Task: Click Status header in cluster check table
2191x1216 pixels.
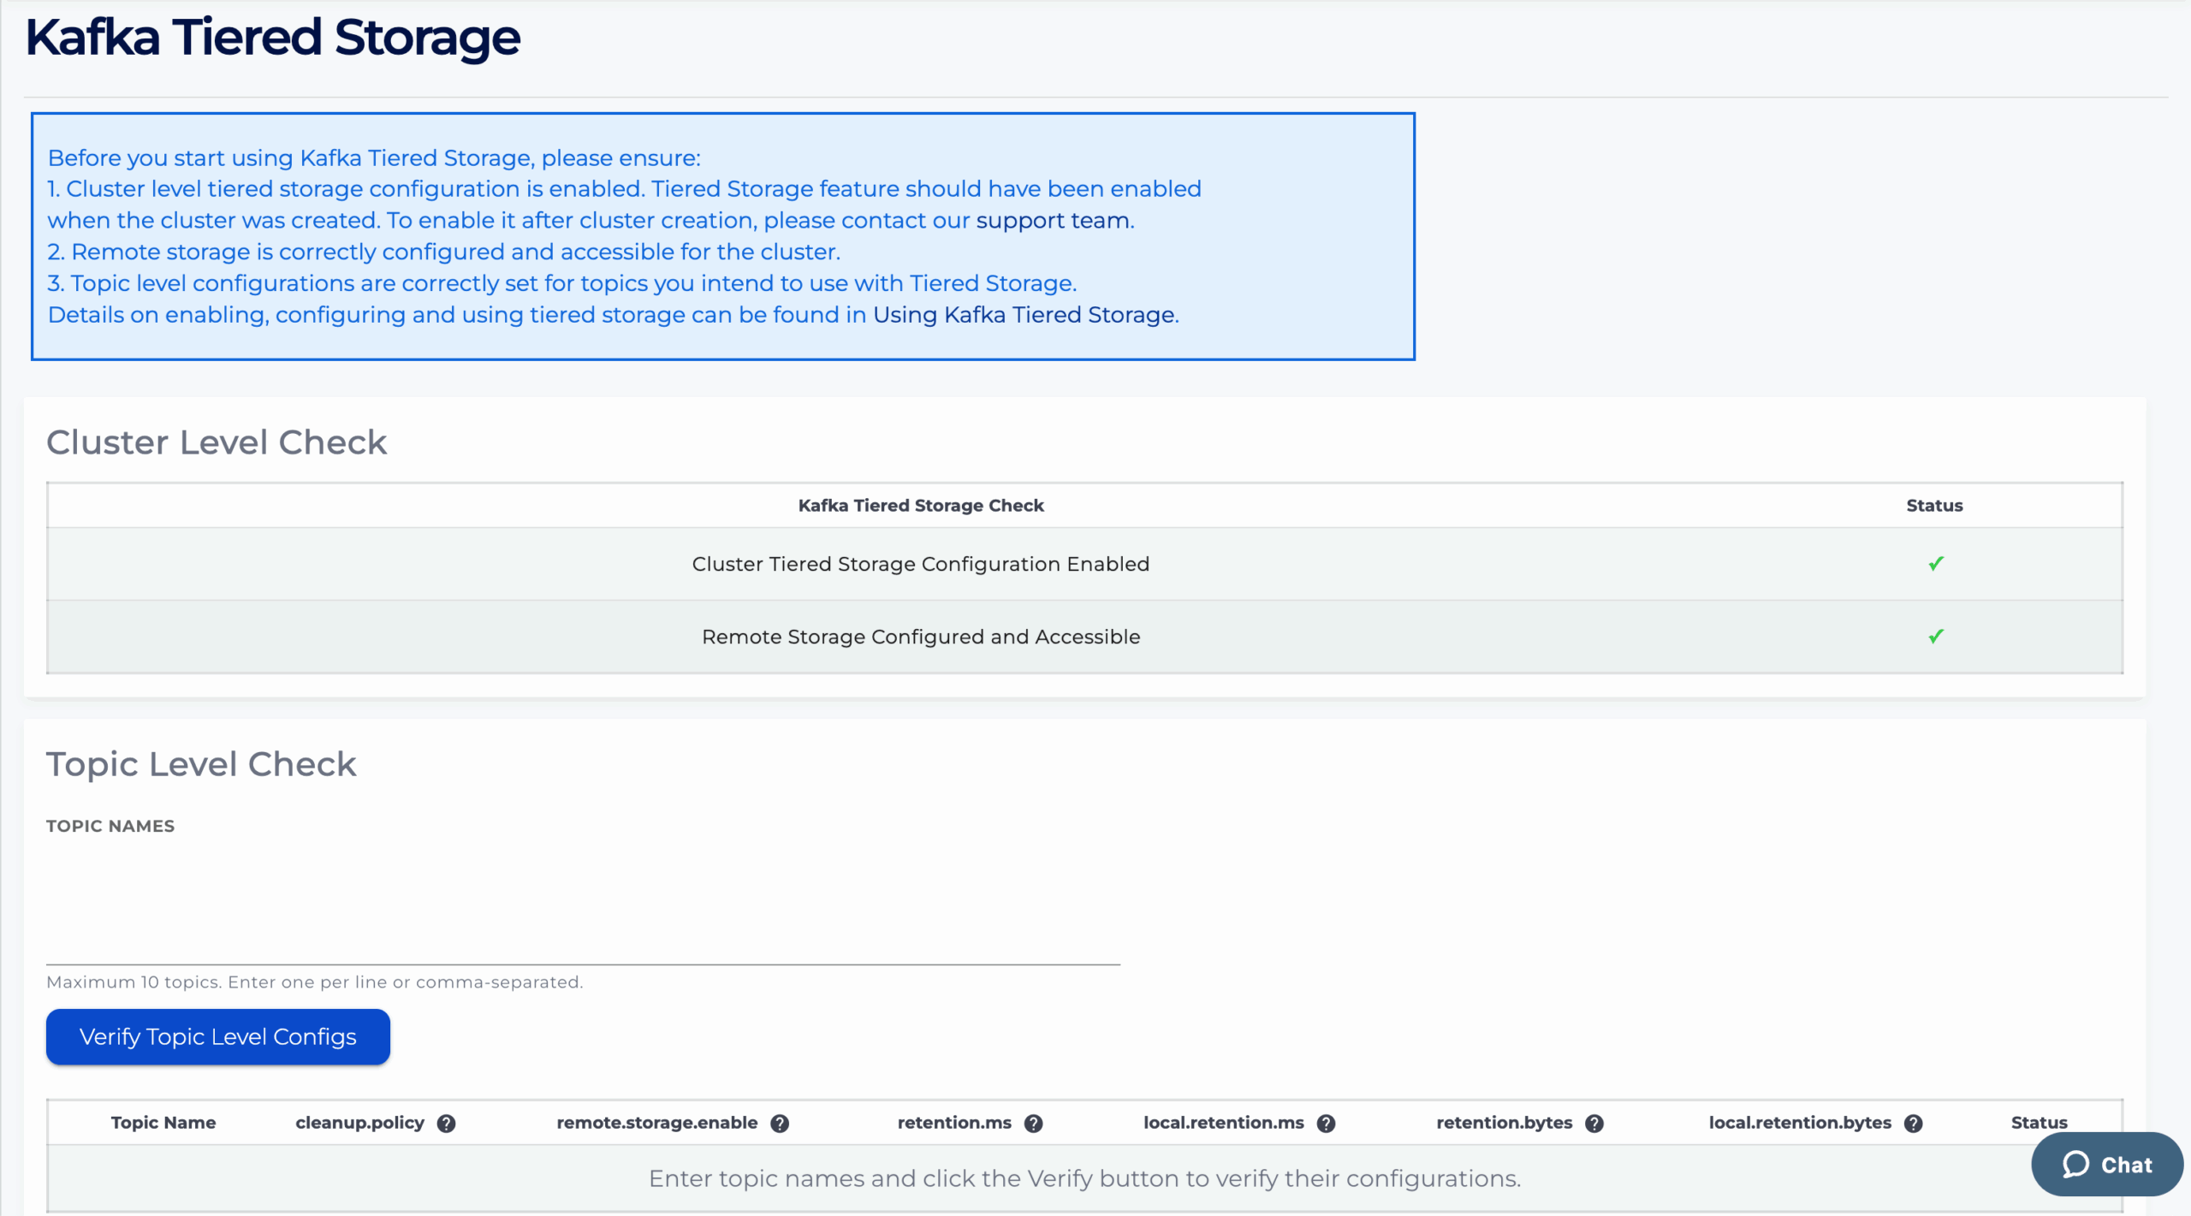Action: click(x=1933, y=506)
